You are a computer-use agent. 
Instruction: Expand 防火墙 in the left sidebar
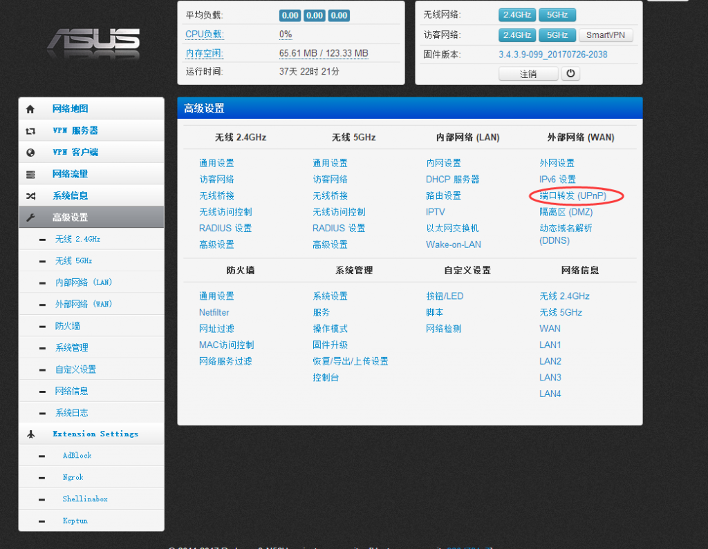(x=68, y=326)
